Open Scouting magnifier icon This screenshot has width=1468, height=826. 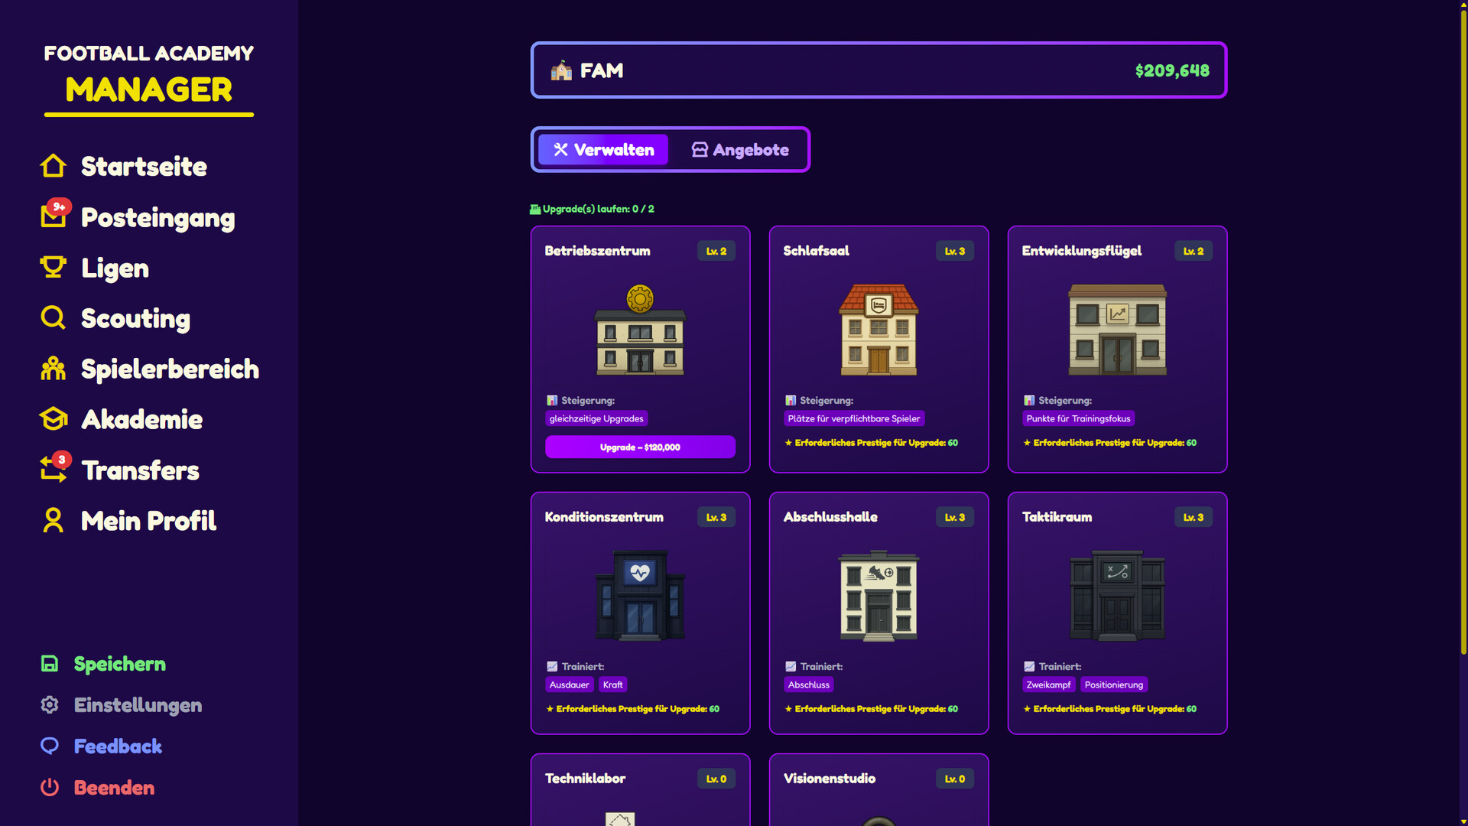53,317
